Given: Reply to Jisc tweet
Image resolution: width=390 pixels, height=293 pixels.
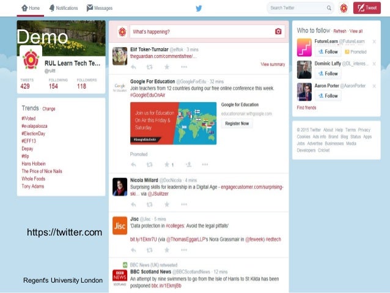Looking at the screenshot, I should [x=133, y=250].
